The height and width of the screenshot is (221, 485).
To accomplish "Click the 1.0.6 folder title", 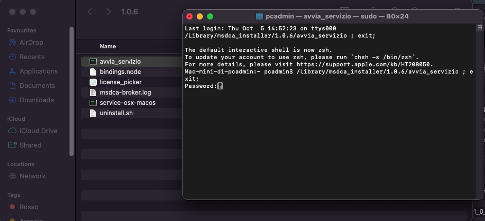I will tap(130, 12).
